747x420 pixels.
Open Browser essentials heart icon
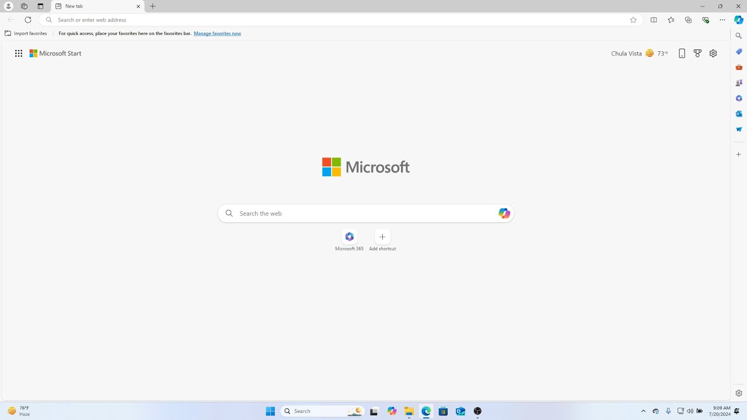(706, 20)
